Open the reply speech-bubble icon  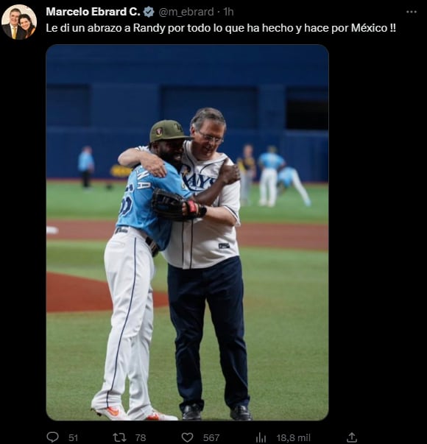[x=52, y=437]
